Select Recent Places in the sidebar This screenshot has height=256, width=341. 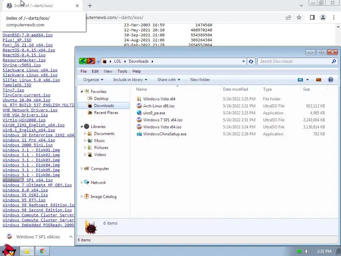106,113
